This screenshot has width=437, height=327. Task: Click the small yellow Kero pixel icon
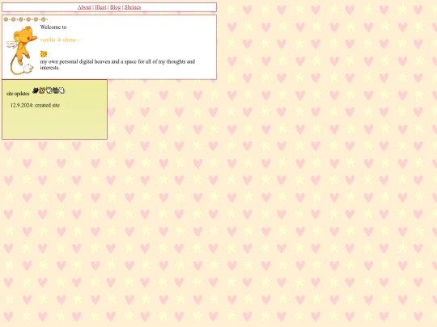click(44, 53)
